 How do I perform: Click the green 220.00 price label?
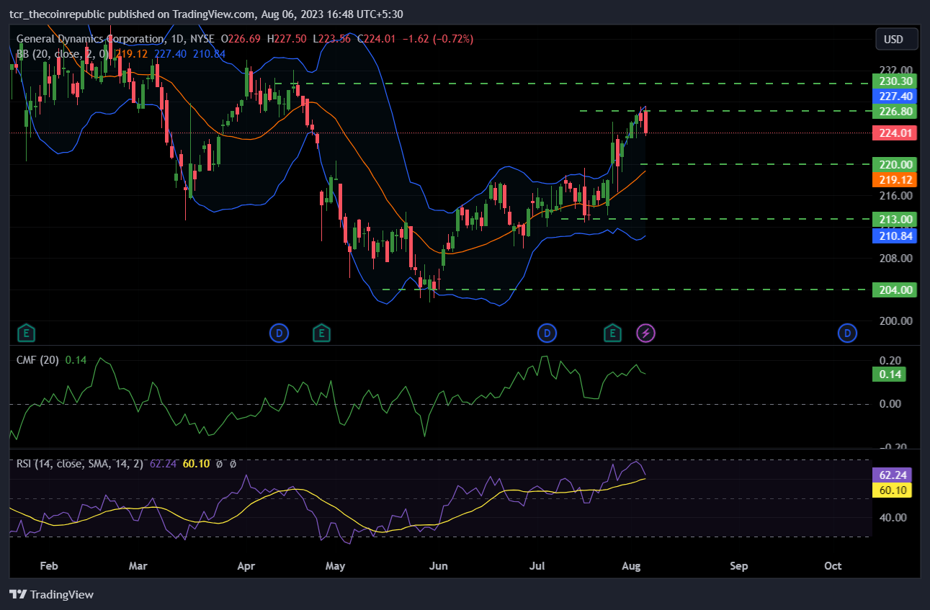(x=894, y=163)
